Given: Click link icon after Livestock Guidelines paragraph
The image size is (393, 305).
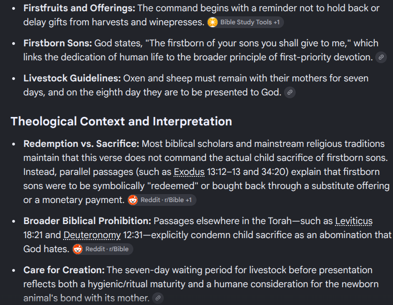Looking at the screenshot, I should (290, 93).
